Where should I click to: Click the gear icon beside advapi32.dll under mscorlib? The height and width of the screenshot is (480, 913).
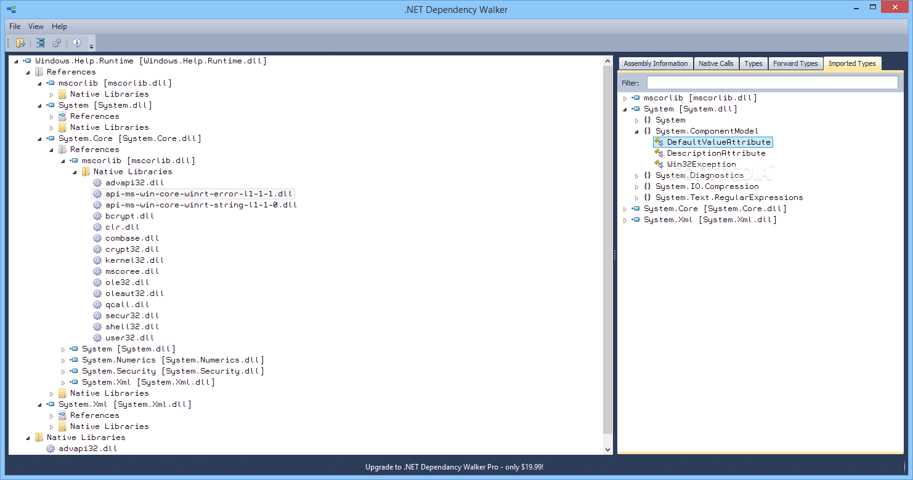coord(97,183)
